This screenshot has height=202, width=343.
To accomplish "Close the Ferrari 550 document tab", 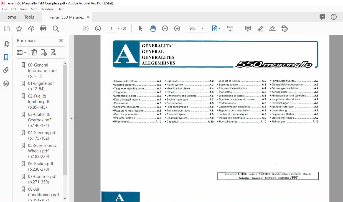I will point(88,17).
